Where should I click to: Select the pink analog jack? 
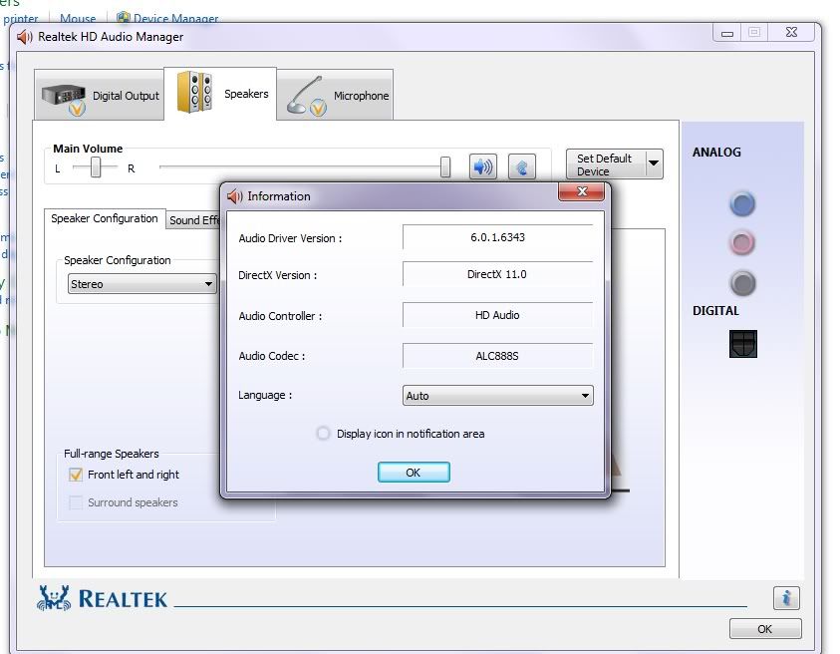click(742, 243)
